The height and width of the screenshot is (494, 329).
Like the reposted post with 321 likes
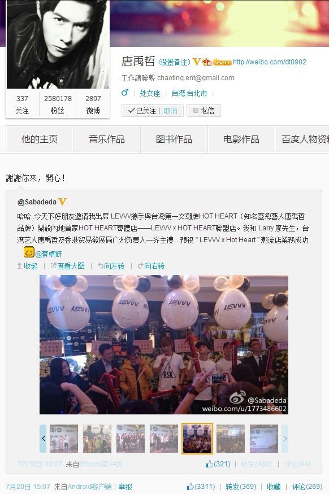coord(218,464)
